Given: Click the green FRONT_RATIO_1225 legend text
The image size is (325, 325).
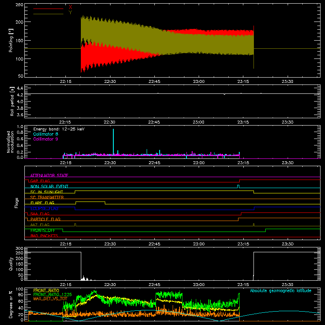Looking at the screenshot, I should [52, 295].
